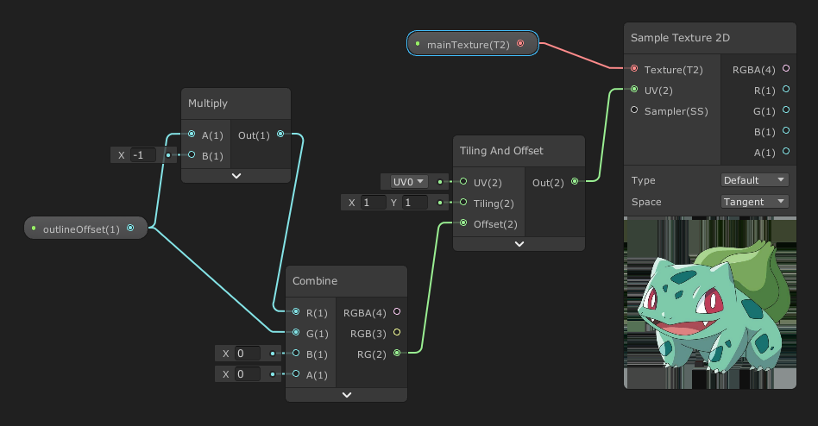Open the Space dropdown set to Tangent
This screenshot has height=426, width=818.
click(754, 202)
